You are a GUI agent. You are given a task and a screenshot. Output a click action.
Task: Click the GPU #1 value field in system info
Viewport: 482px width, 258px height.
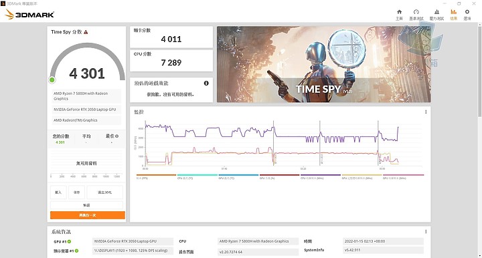pyautogui.click(x=133, y=241)
